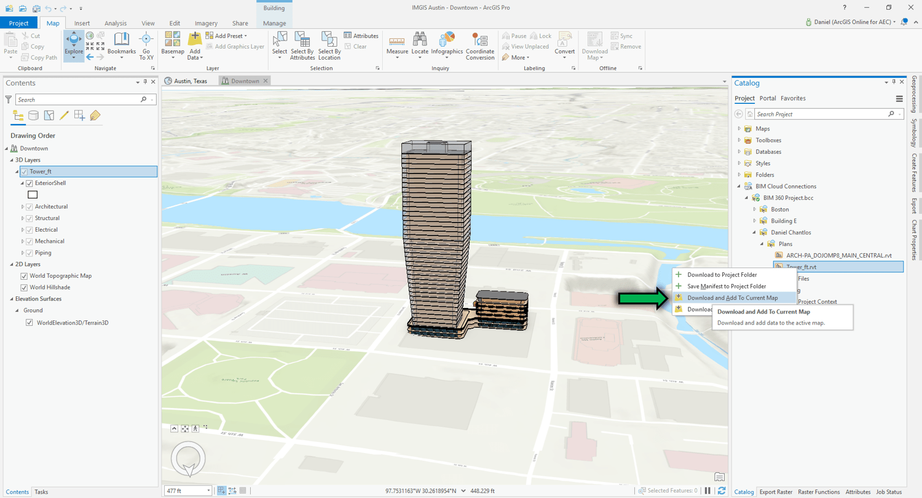Click the Measure tool icon
Screen dimensions: 922x498
(x=397, y=40)
